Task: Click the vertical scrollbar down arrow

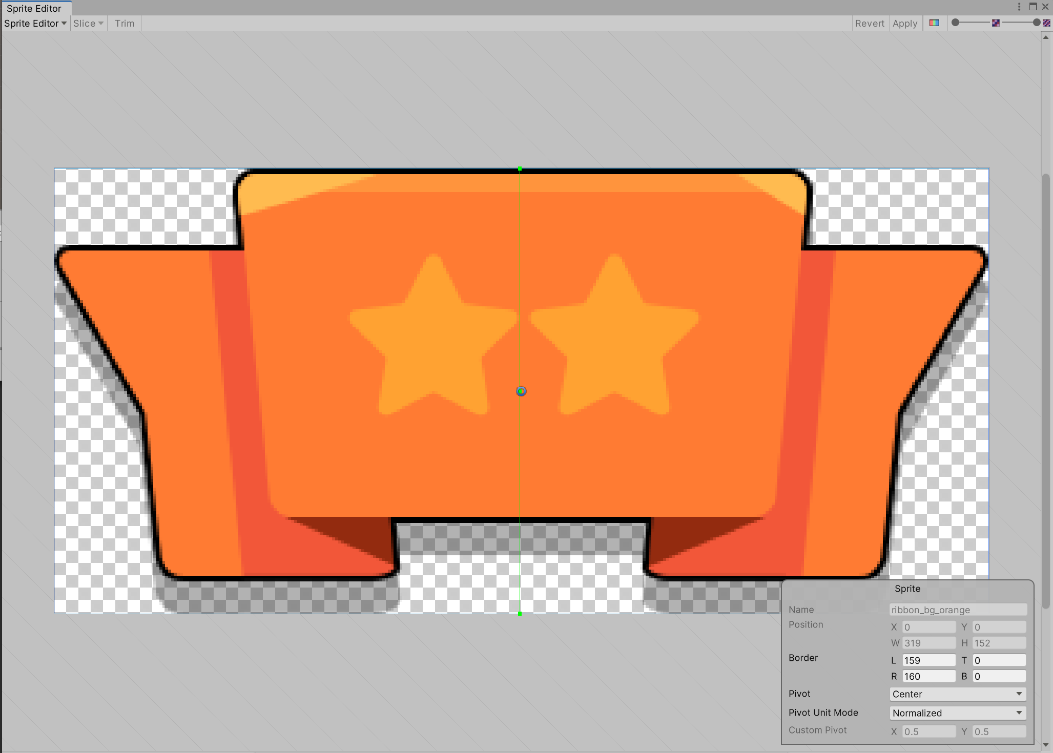Action: (x=1046, y=745)
